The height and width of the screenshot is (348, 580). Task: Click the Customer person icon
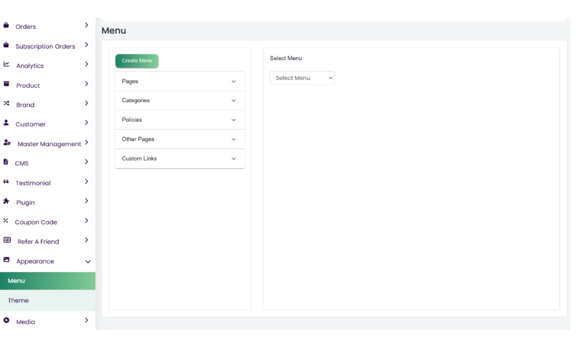(7, 124)
